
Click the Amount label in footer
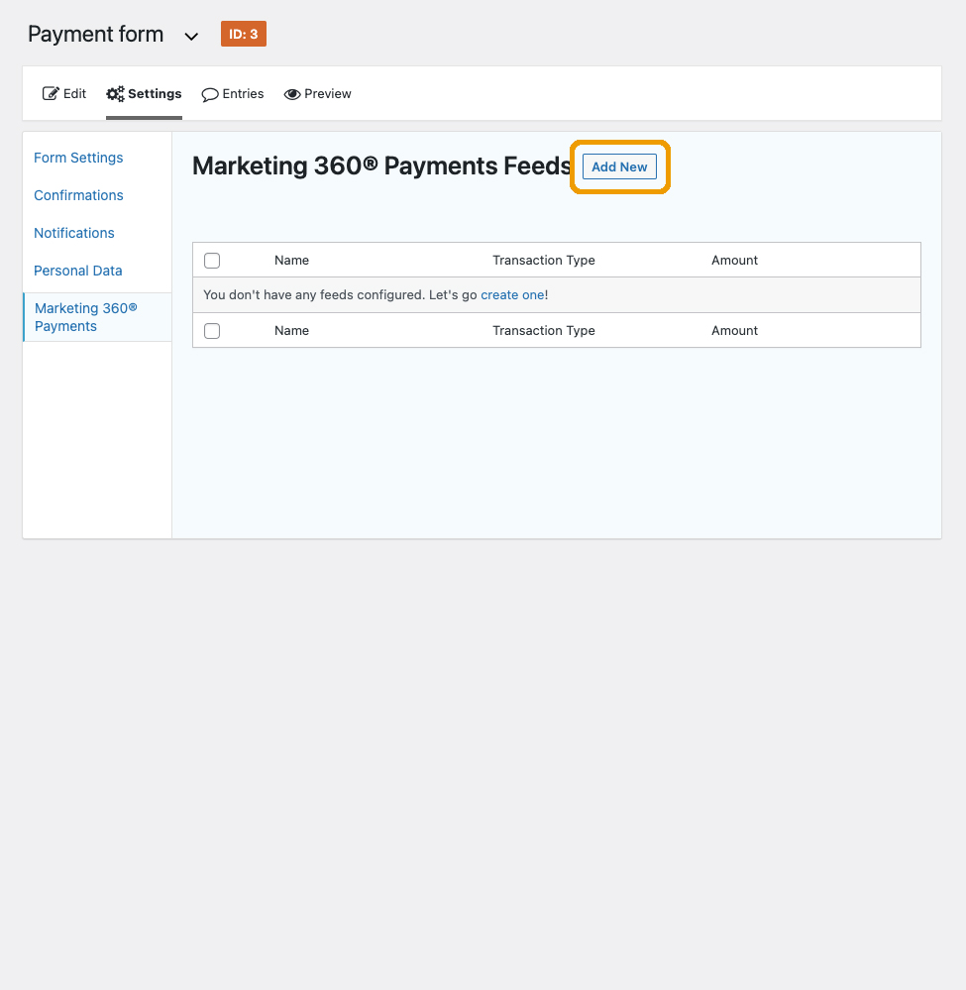coord(734,331)
